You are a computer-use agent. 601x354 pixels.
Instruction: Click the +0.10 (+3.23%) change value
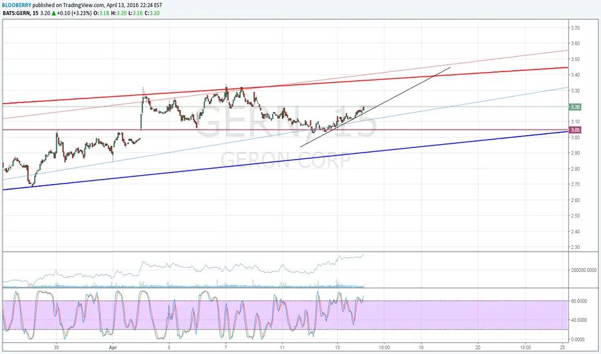(x=74, y=13)
